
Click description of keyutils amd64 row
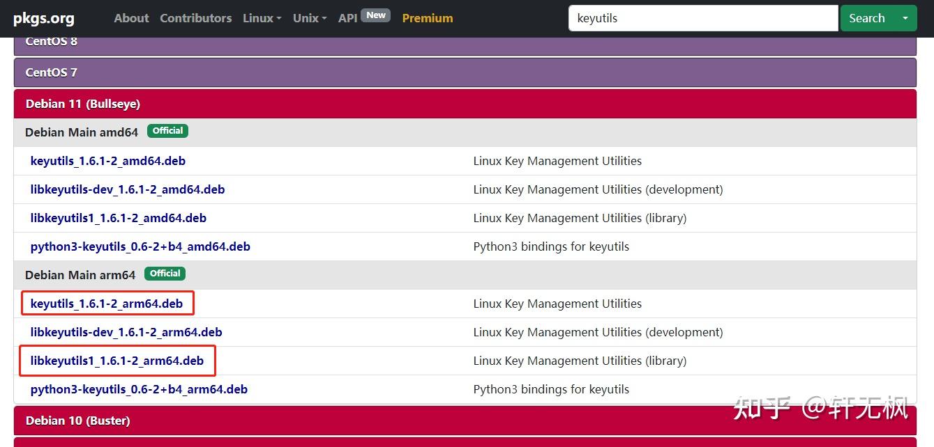(557, 161)
